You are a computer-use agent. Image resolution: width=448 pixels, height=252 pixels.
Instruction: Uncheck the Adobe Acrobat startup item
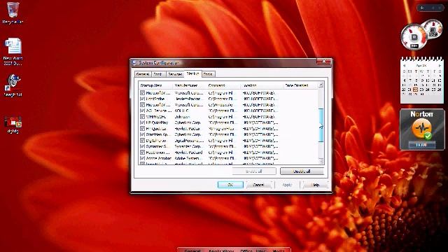(142, 158)
